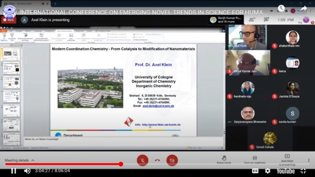Pause the YouTube video
Viewport: 315px width, 177px height.
tap(13, 171)
